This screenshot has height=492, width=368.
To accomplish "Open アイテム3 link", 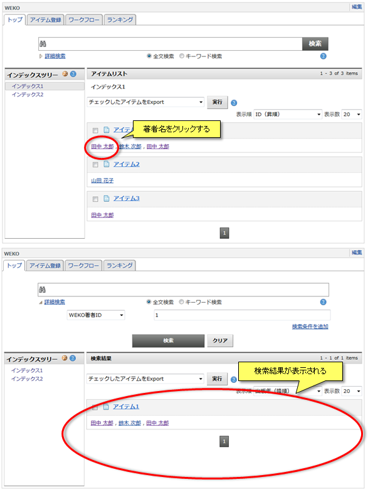I will click(127, 198).
